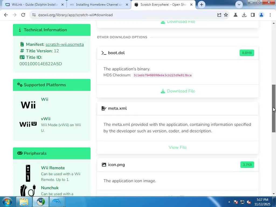Open the tab search dropdown
The image size is (276, 207).
coord(239,5)
